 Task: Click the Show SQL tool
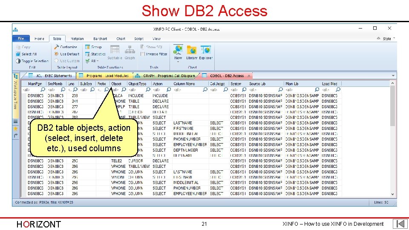point(151,47)
